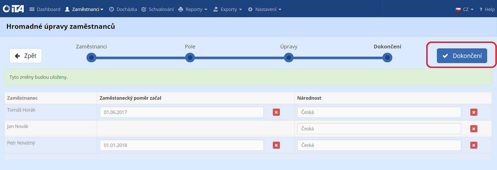Jump to Úpravy step marker
The image size is (497, 170).
289,58
